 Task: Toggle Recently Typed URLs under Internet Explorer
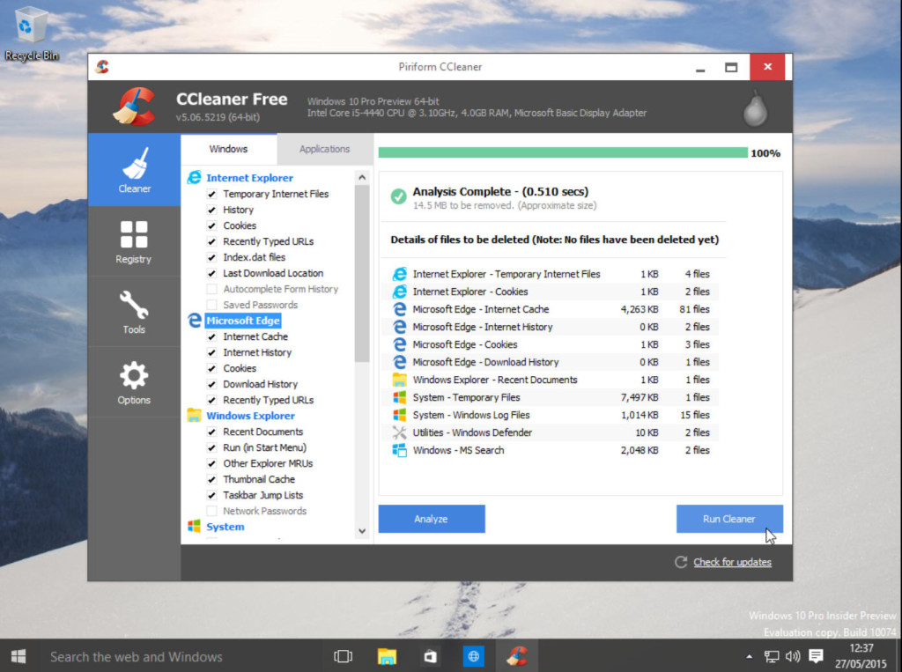(x=211, y=241)
